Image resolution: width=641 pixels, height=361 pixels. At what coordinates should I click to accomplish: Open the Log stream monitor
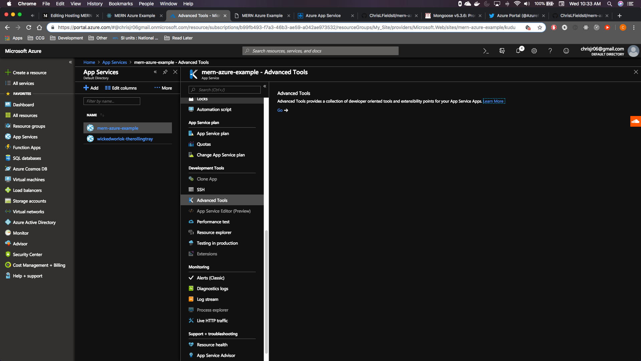click(x=207, y=299)
